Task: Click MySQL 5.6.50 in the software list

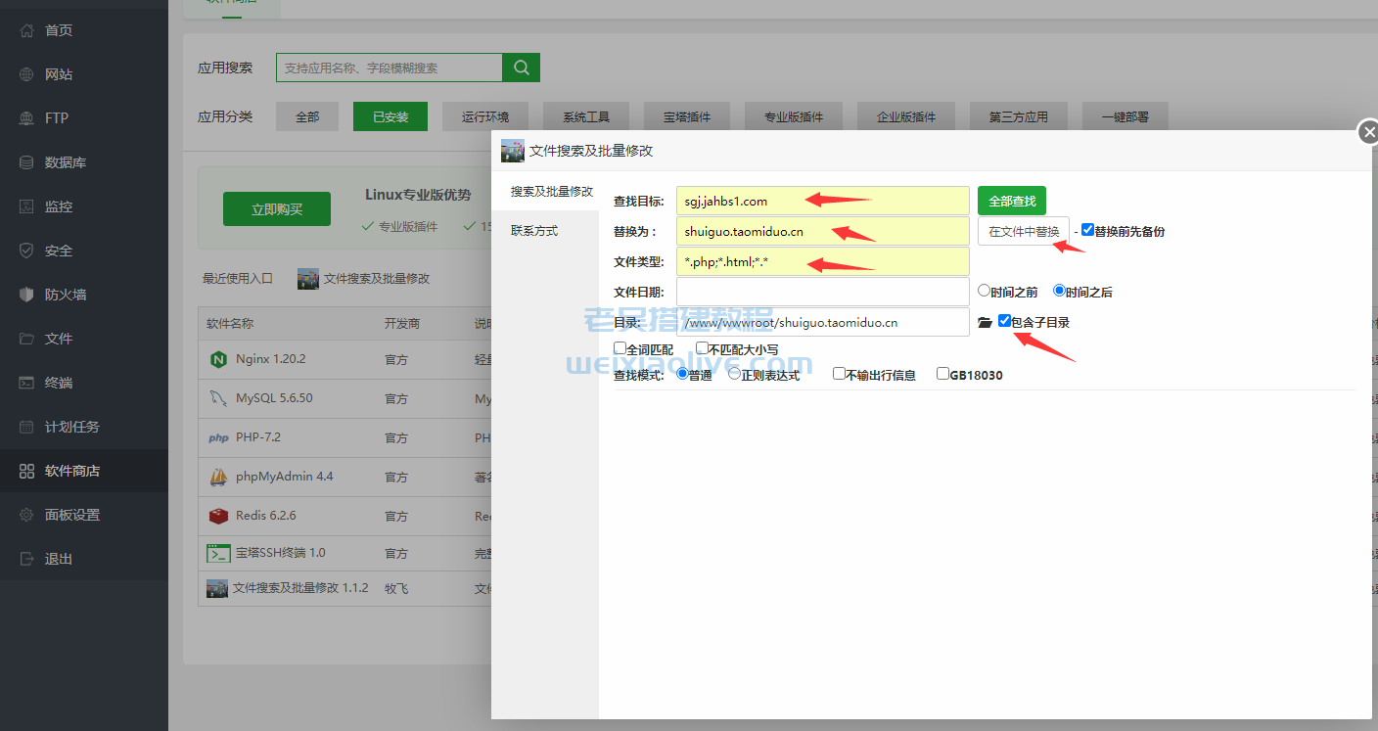Action: click(x=274, y=398)
